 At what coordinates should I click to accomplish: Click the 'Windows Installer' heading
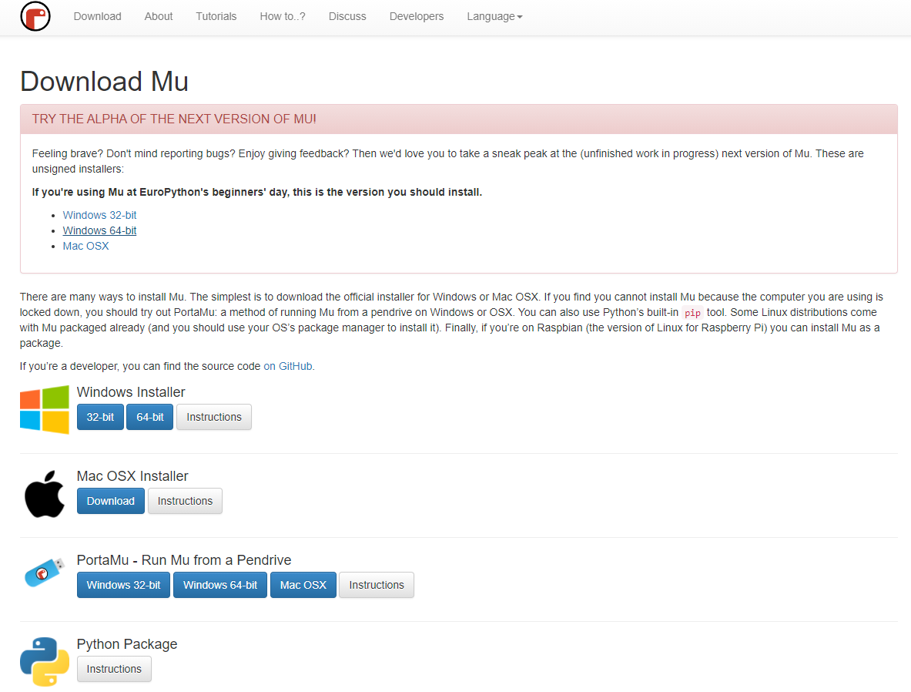tap(131, 392)
